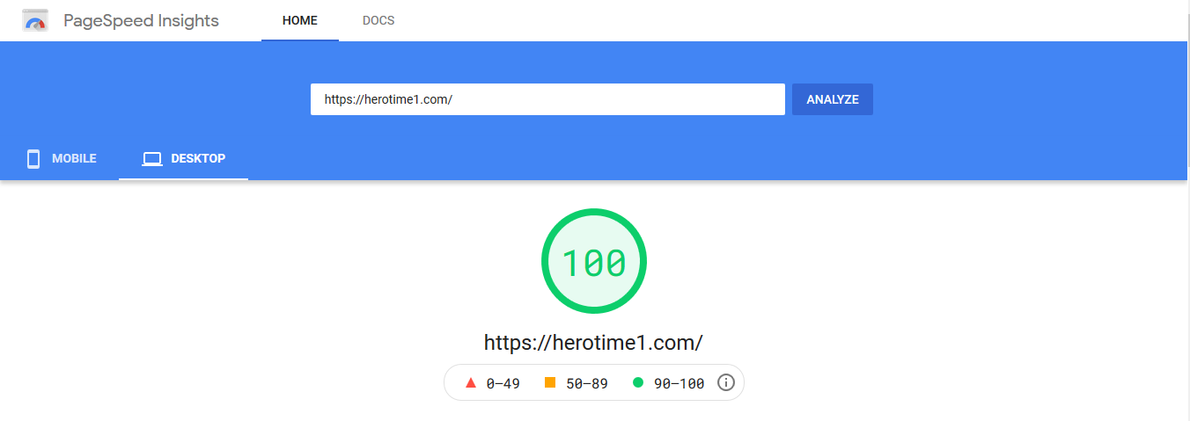Go to the DOCS menu item
Screen dimensions: 1190x421
(x=378, y=20)
